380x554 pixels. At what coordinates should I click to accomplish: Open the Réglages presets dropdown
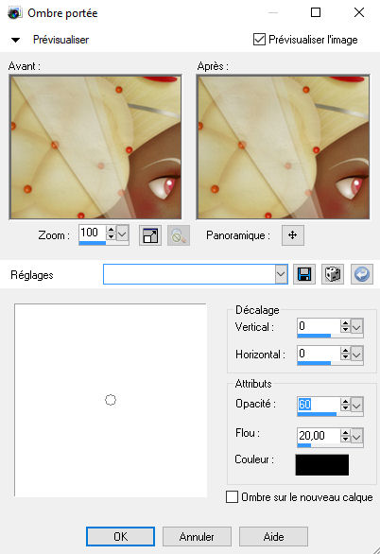click(x=281, y=274)
